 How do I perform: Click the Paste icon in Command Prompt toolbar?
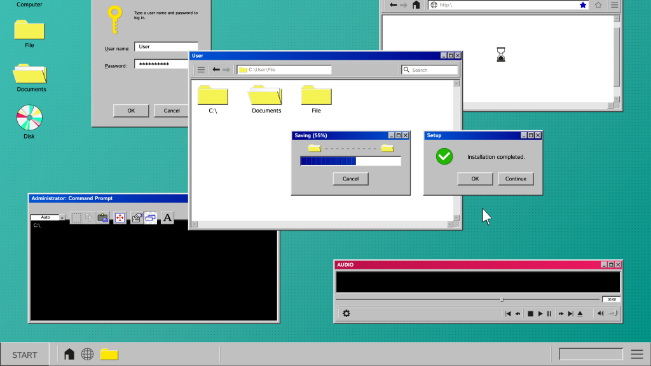103,218
